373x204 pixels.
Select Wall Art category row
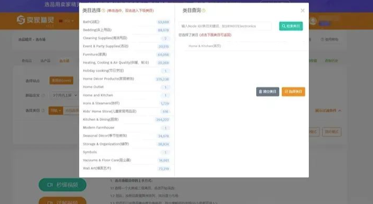(x=126, y=168)
